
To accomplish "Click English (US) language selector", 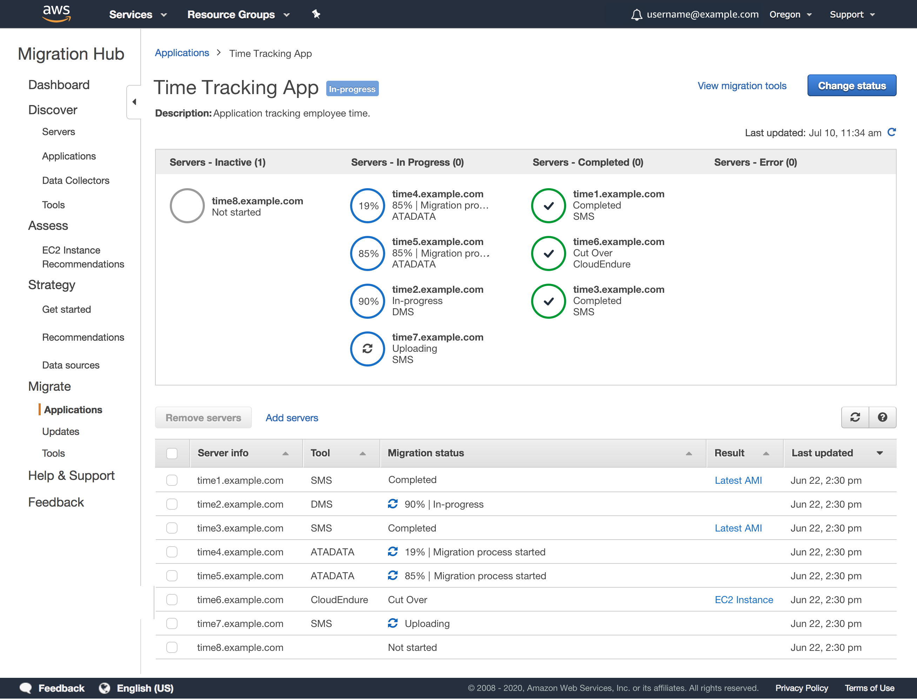I will coord(145,688).
